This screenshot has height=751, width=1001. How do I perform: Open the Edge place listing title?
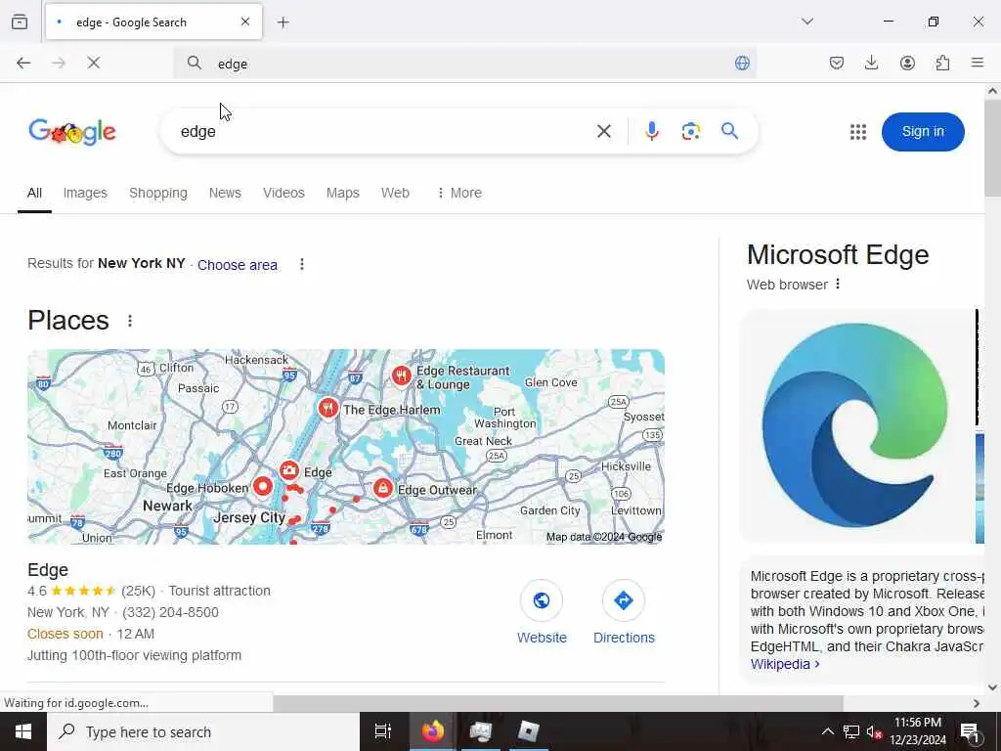[48, 570]
